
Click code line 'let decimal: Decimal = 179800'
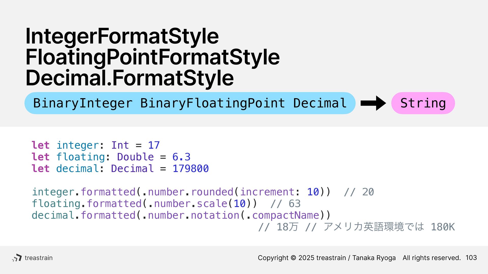coord(120,169)
